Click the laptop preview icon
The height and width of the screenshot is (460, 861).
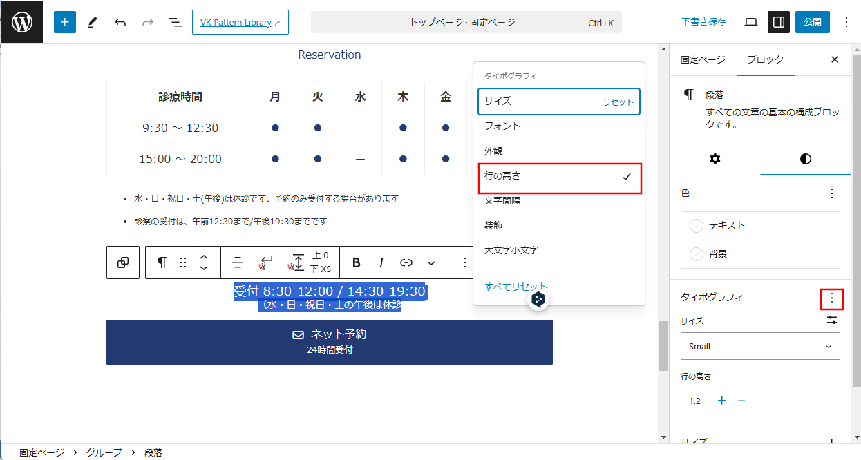751,22
